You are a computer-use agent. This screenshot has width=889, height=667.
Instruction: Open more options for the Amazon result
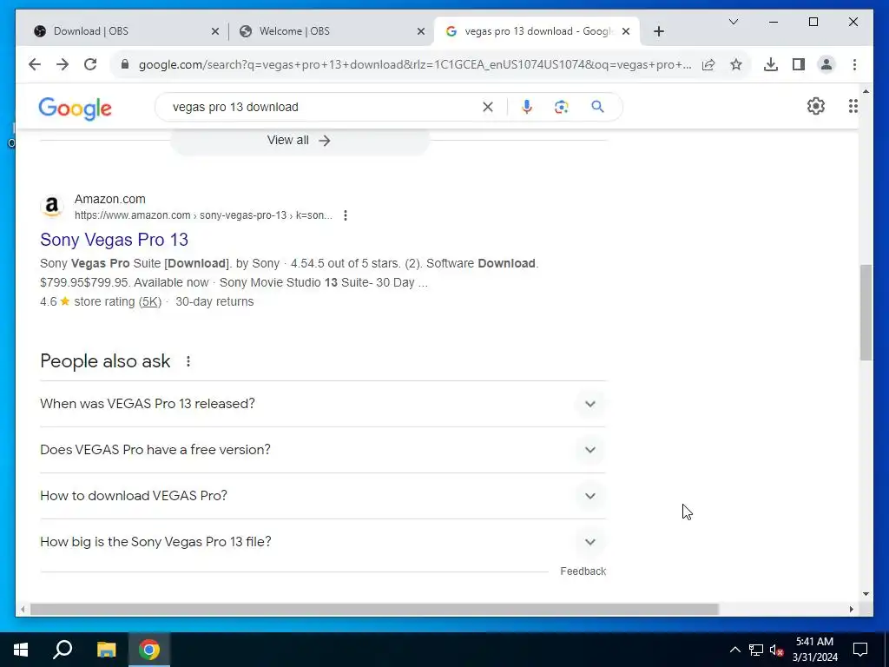point(346,215)
